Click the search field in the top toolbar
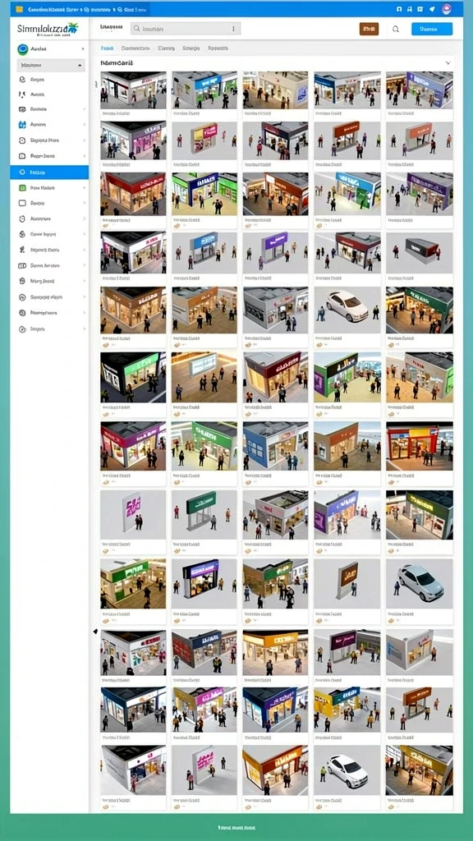473x841 pixels. (x=186, y=29)
